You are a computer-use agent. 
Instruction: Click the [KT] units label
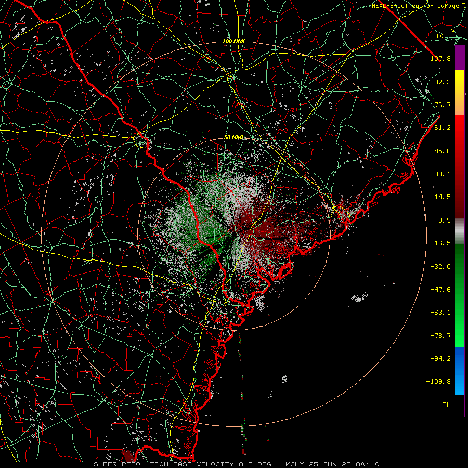click(444, 36)
